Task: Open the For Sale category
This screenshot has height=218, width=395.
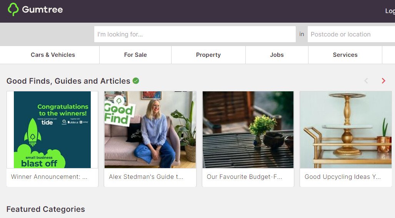Action: pos(135,55)
